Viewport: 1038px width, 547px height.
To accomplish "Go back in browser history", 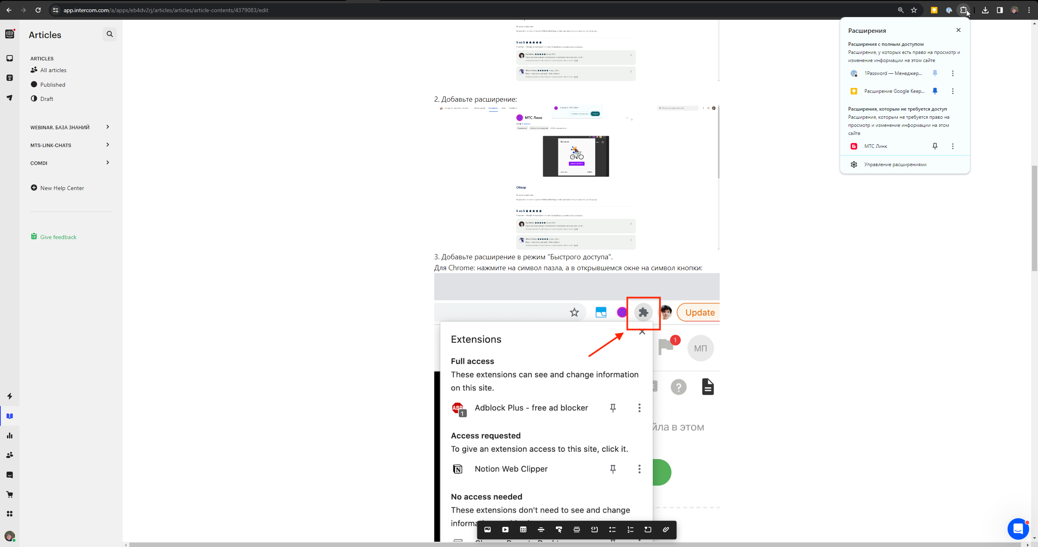I will 9,10.
